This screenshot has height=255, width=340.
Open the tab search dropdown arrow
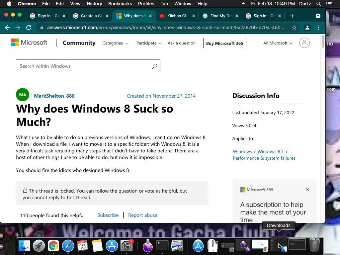click(318, 16)
